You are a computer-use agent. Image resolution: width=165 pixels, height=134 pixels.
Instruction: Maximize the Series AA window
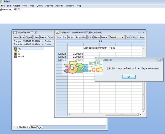(x=139, y=33)
